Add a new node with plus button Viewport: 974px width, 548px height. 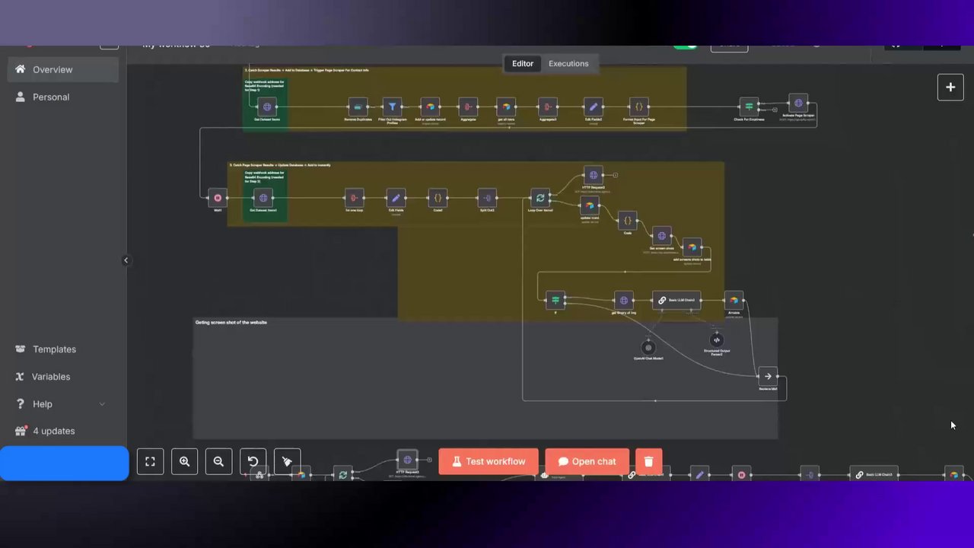[950, 88]
